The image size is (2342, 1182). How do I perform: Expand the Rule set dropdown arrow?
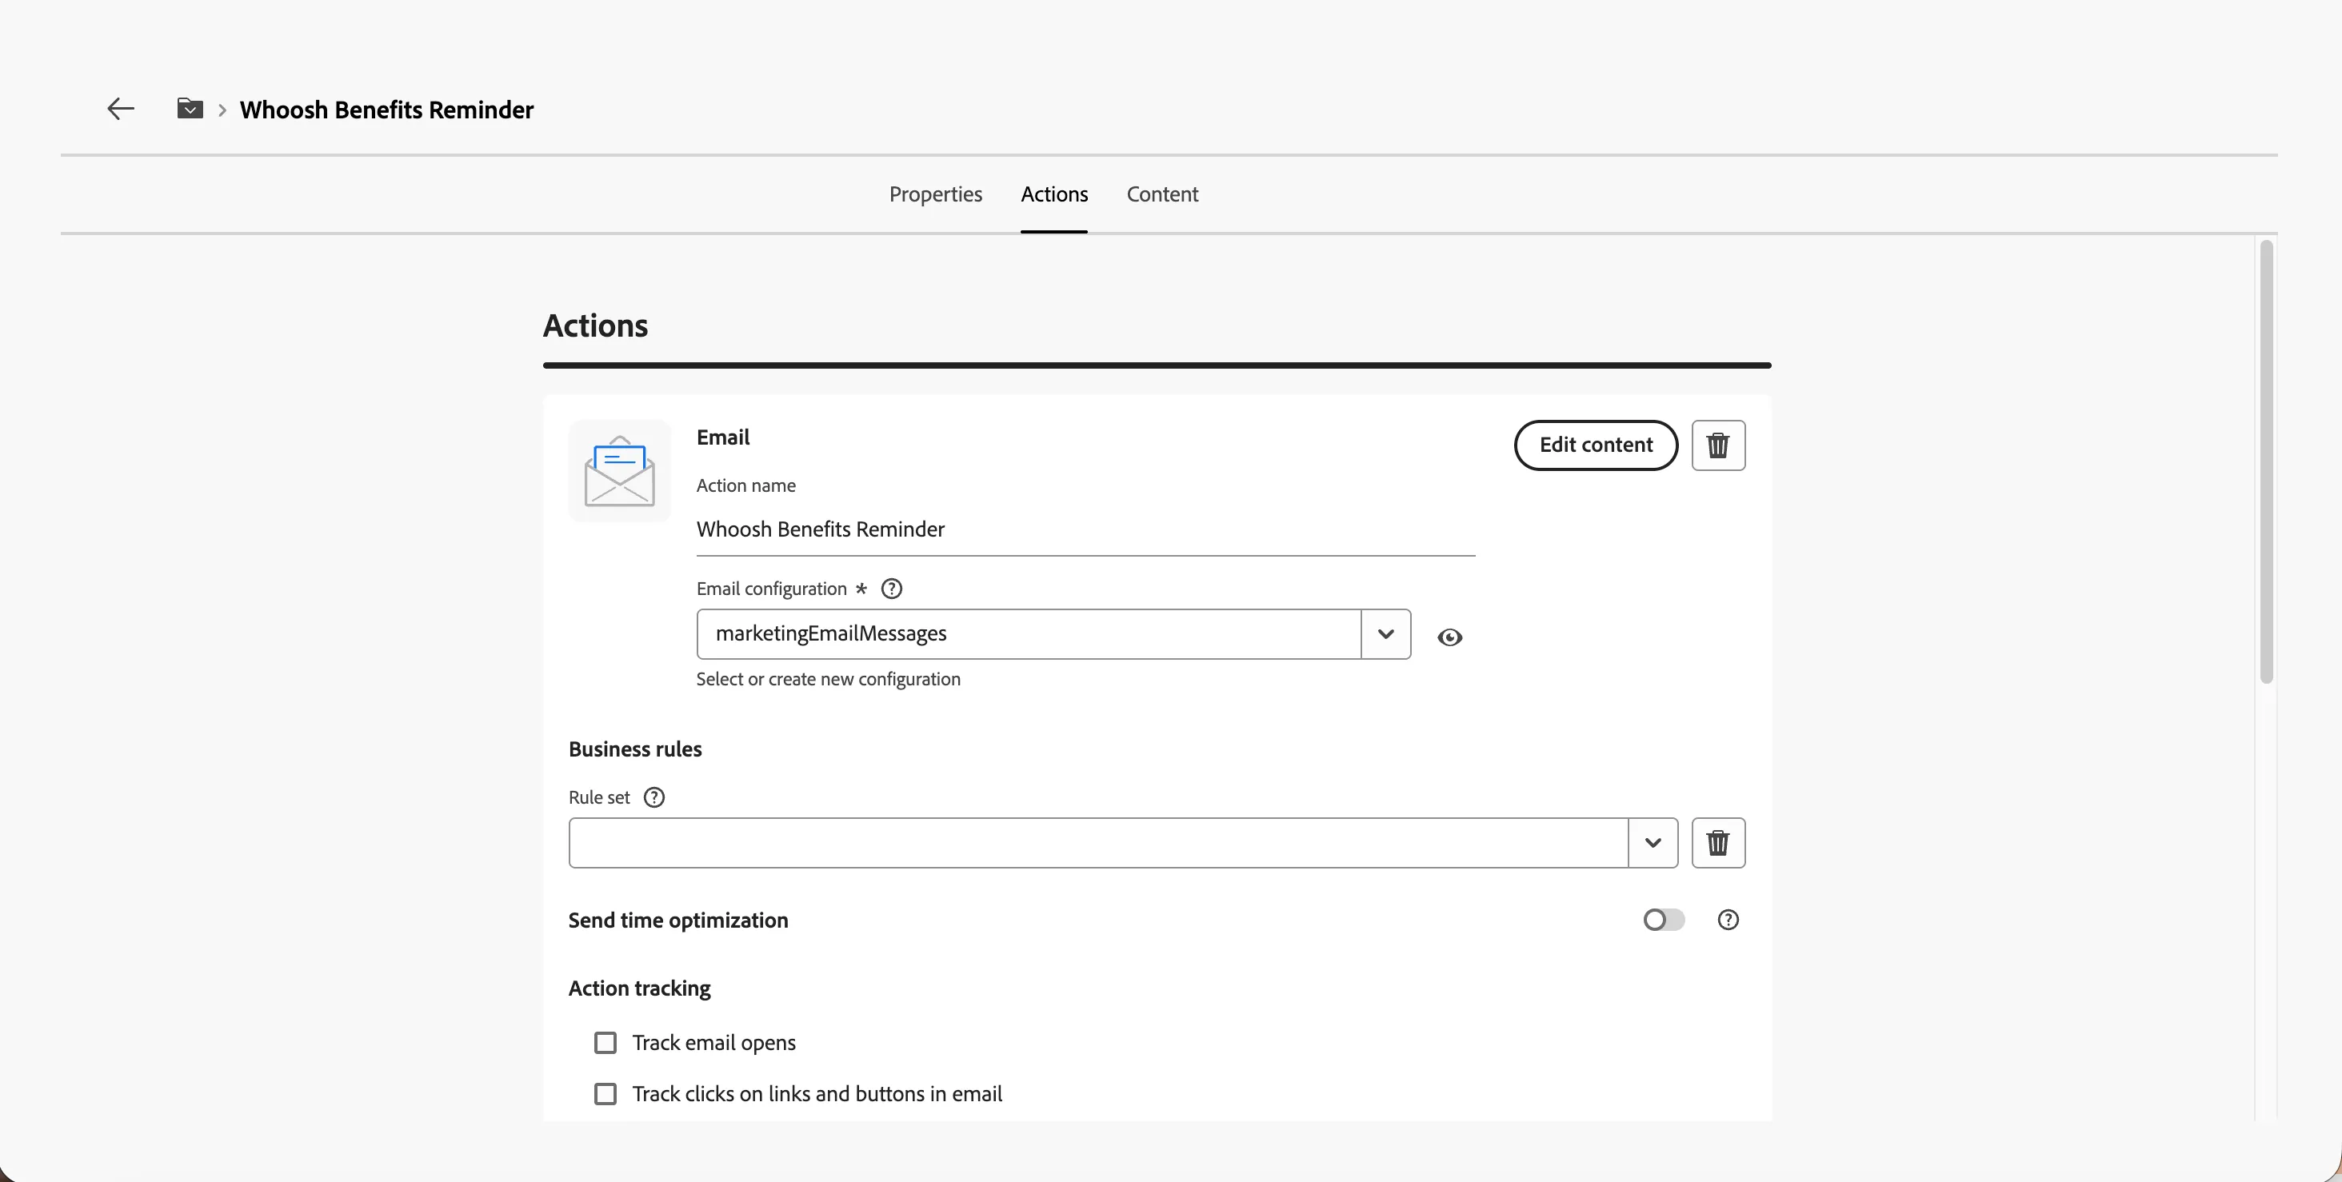point(1652,843)
